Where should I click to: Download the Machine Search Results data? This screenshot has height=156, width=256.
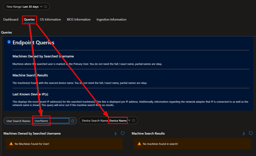[244, 133]
